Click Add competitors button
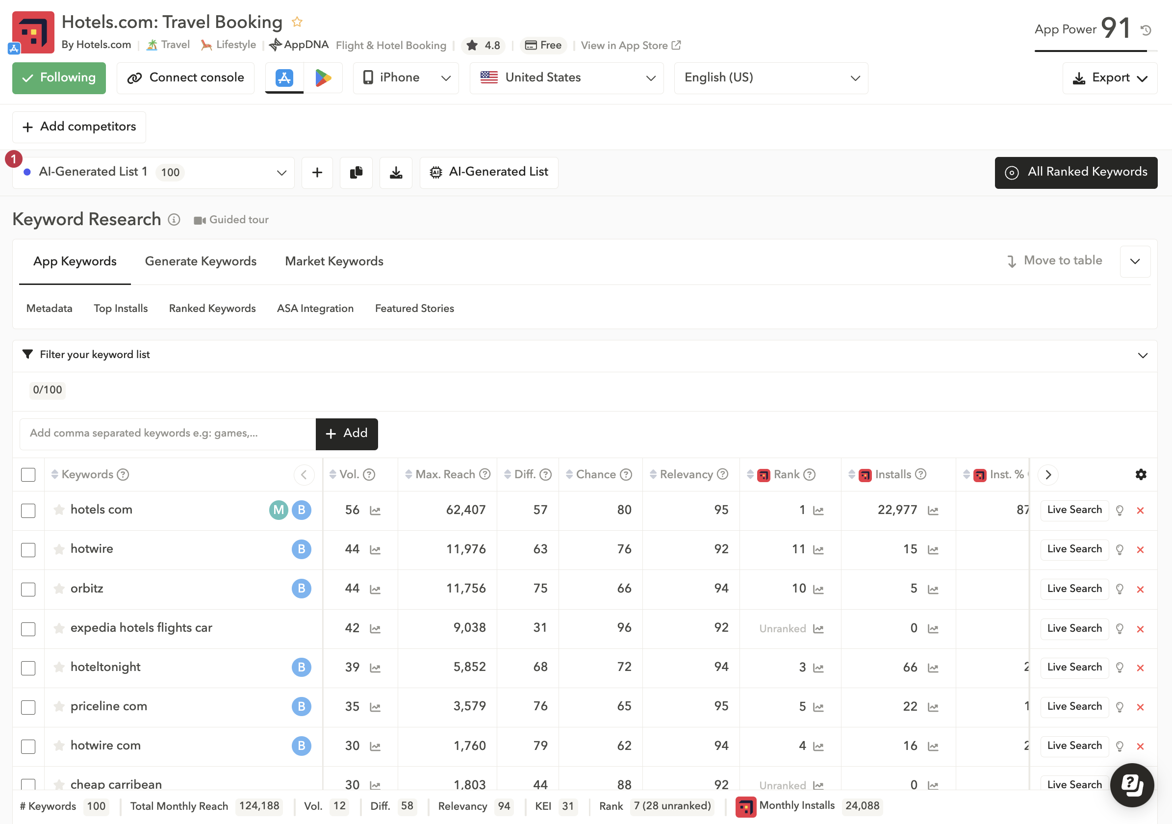The width and height of the screenshot is (1172, 824). point(79,127)
